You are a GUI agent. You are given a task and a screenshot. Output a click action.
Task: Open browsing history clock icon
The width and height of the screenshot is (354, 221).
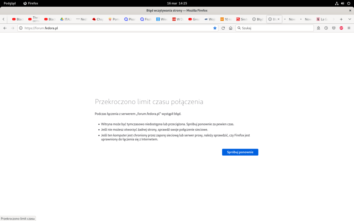tap(326, 28)
